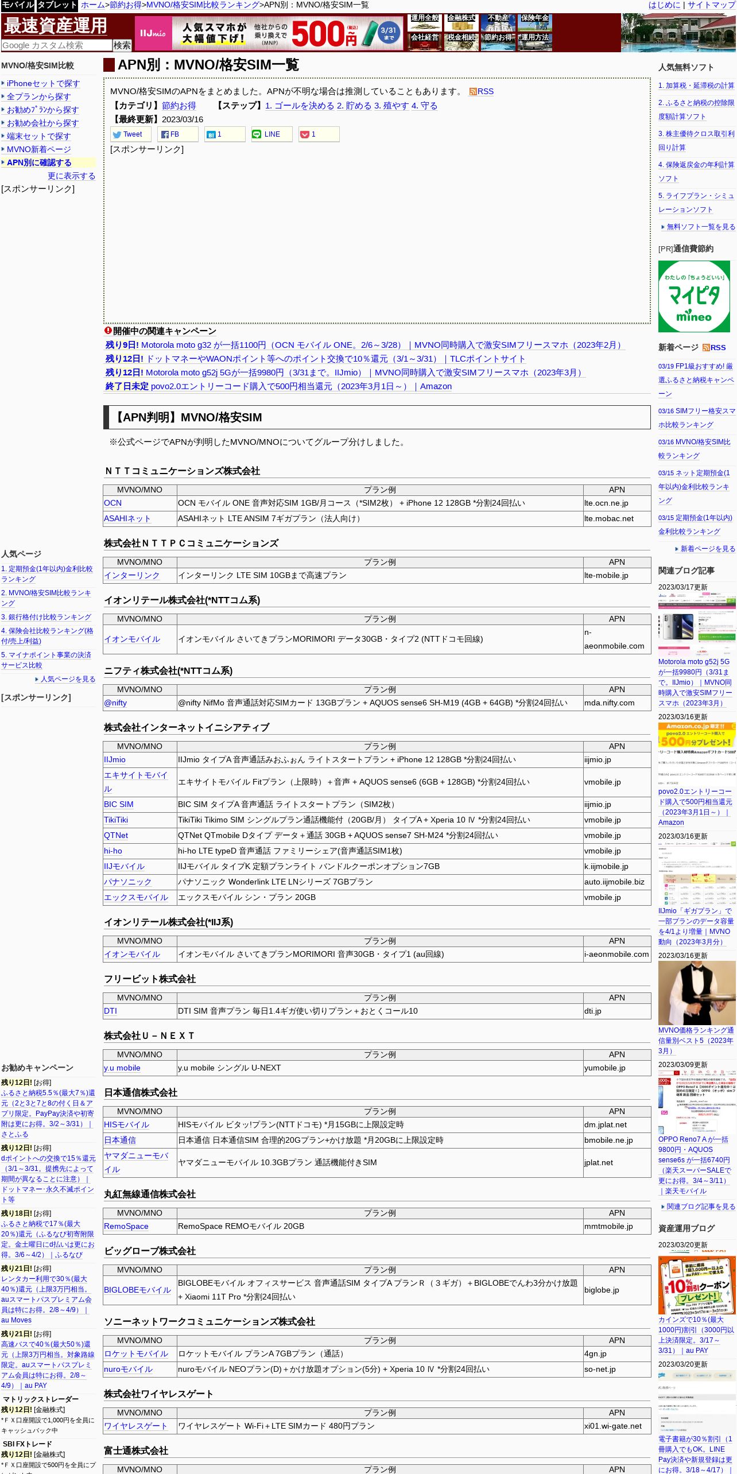Image resolution: width=737 pixels, height=1474 pixels.
Task: Open the 金融株式 header menu item
Action: [461, 22]
